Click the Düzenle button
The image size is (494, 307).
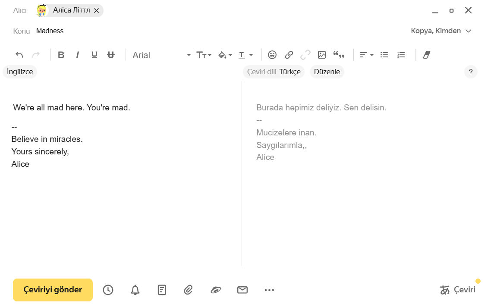327,72
